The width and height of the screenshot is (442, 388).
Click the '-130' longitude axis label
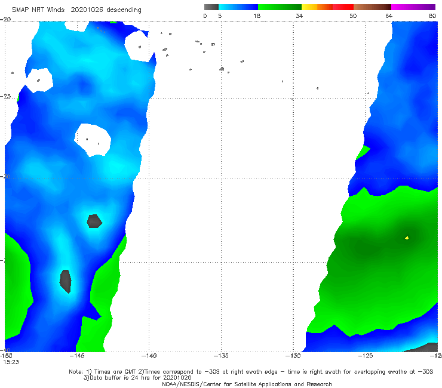pyautogui.click(x=293, y=356)
